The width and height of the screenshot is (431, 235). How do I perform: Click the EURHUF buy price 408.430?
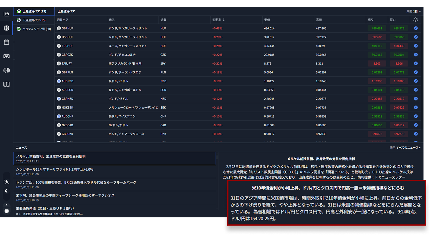399,46
